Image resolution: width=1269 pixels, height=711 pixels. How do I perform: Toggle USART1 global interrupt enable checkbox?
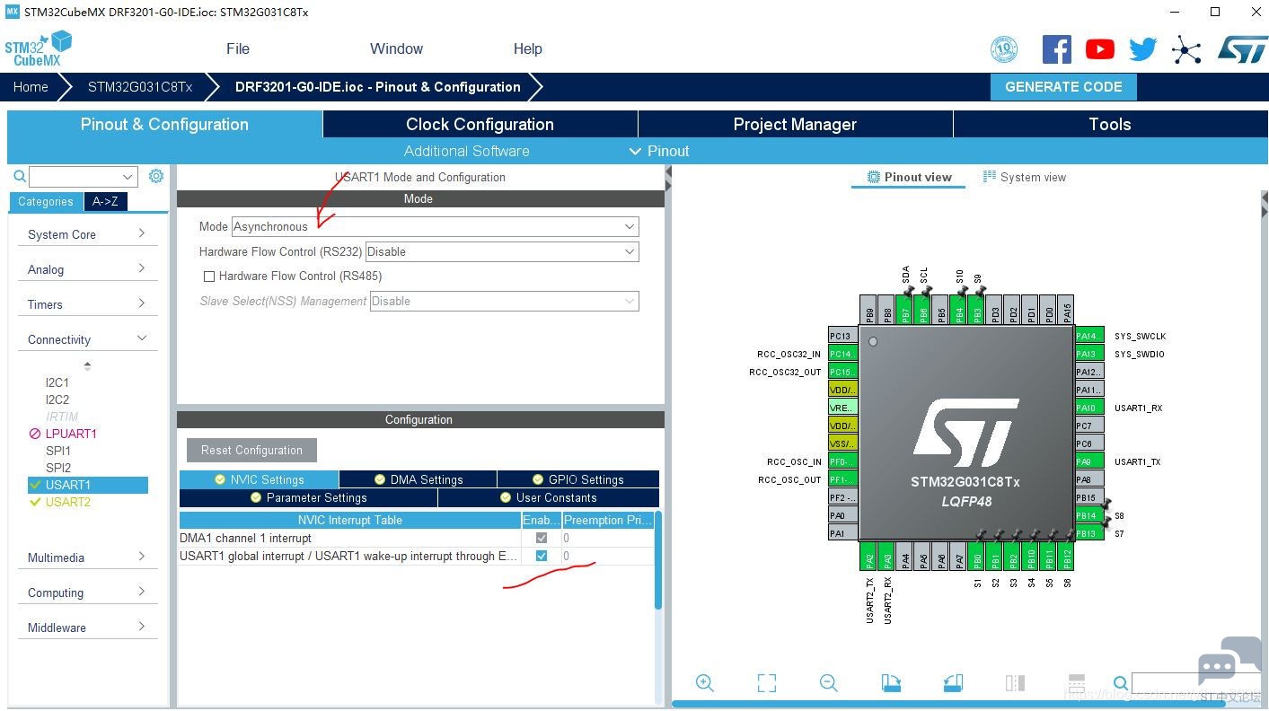click(542, 556)
